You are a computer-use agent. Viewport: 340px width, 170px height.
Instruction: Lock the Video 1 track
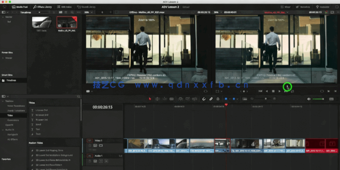[x=90, y=145]
